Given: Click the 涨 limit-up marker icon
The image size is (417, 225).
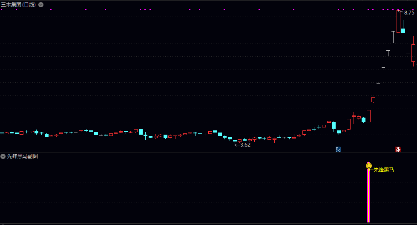Looking at the screenshot, I should [x=398, y=150].
